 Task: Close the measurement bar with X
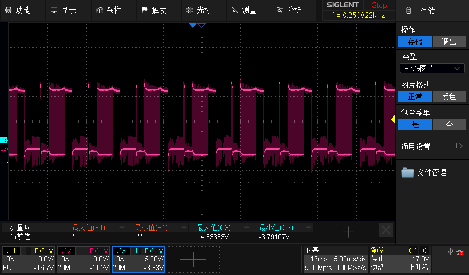(x=386, y=230)
